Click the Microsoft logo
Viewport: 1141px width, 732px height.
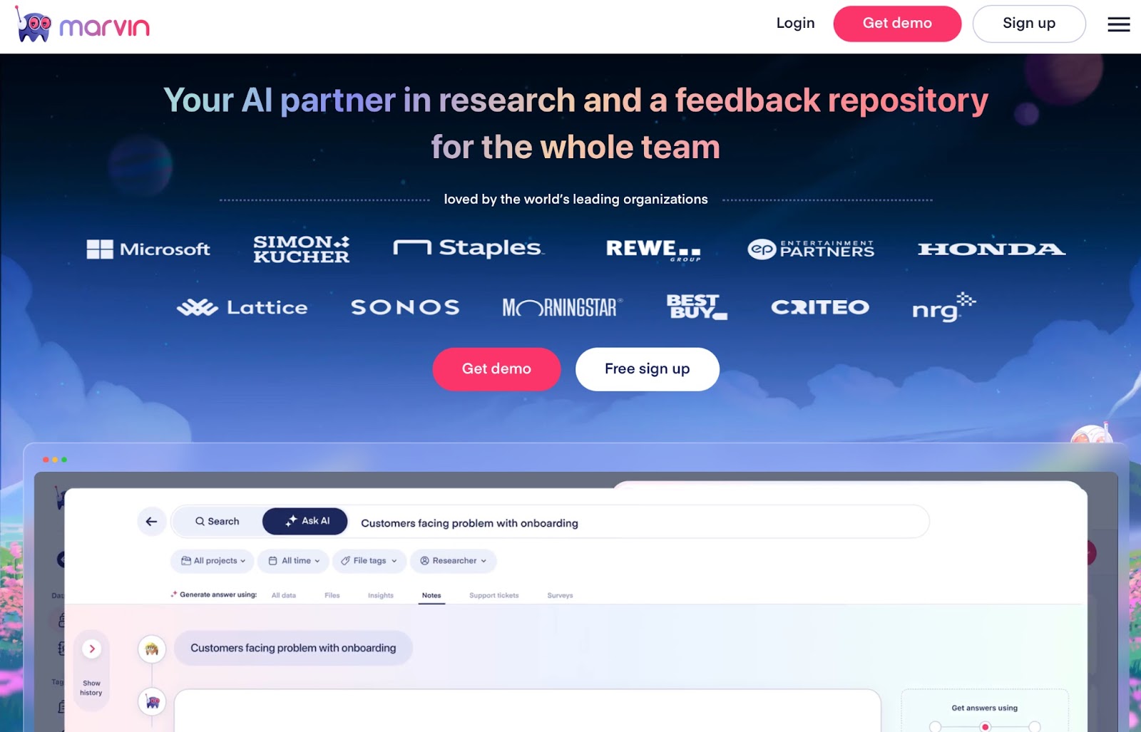point(148,249)
